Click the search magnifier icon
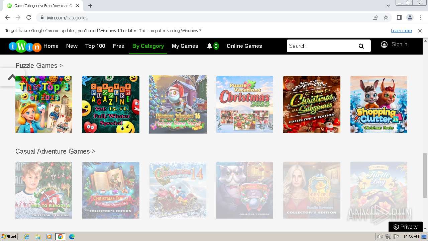The image size is (428, 241). click(x=361, y=46)
